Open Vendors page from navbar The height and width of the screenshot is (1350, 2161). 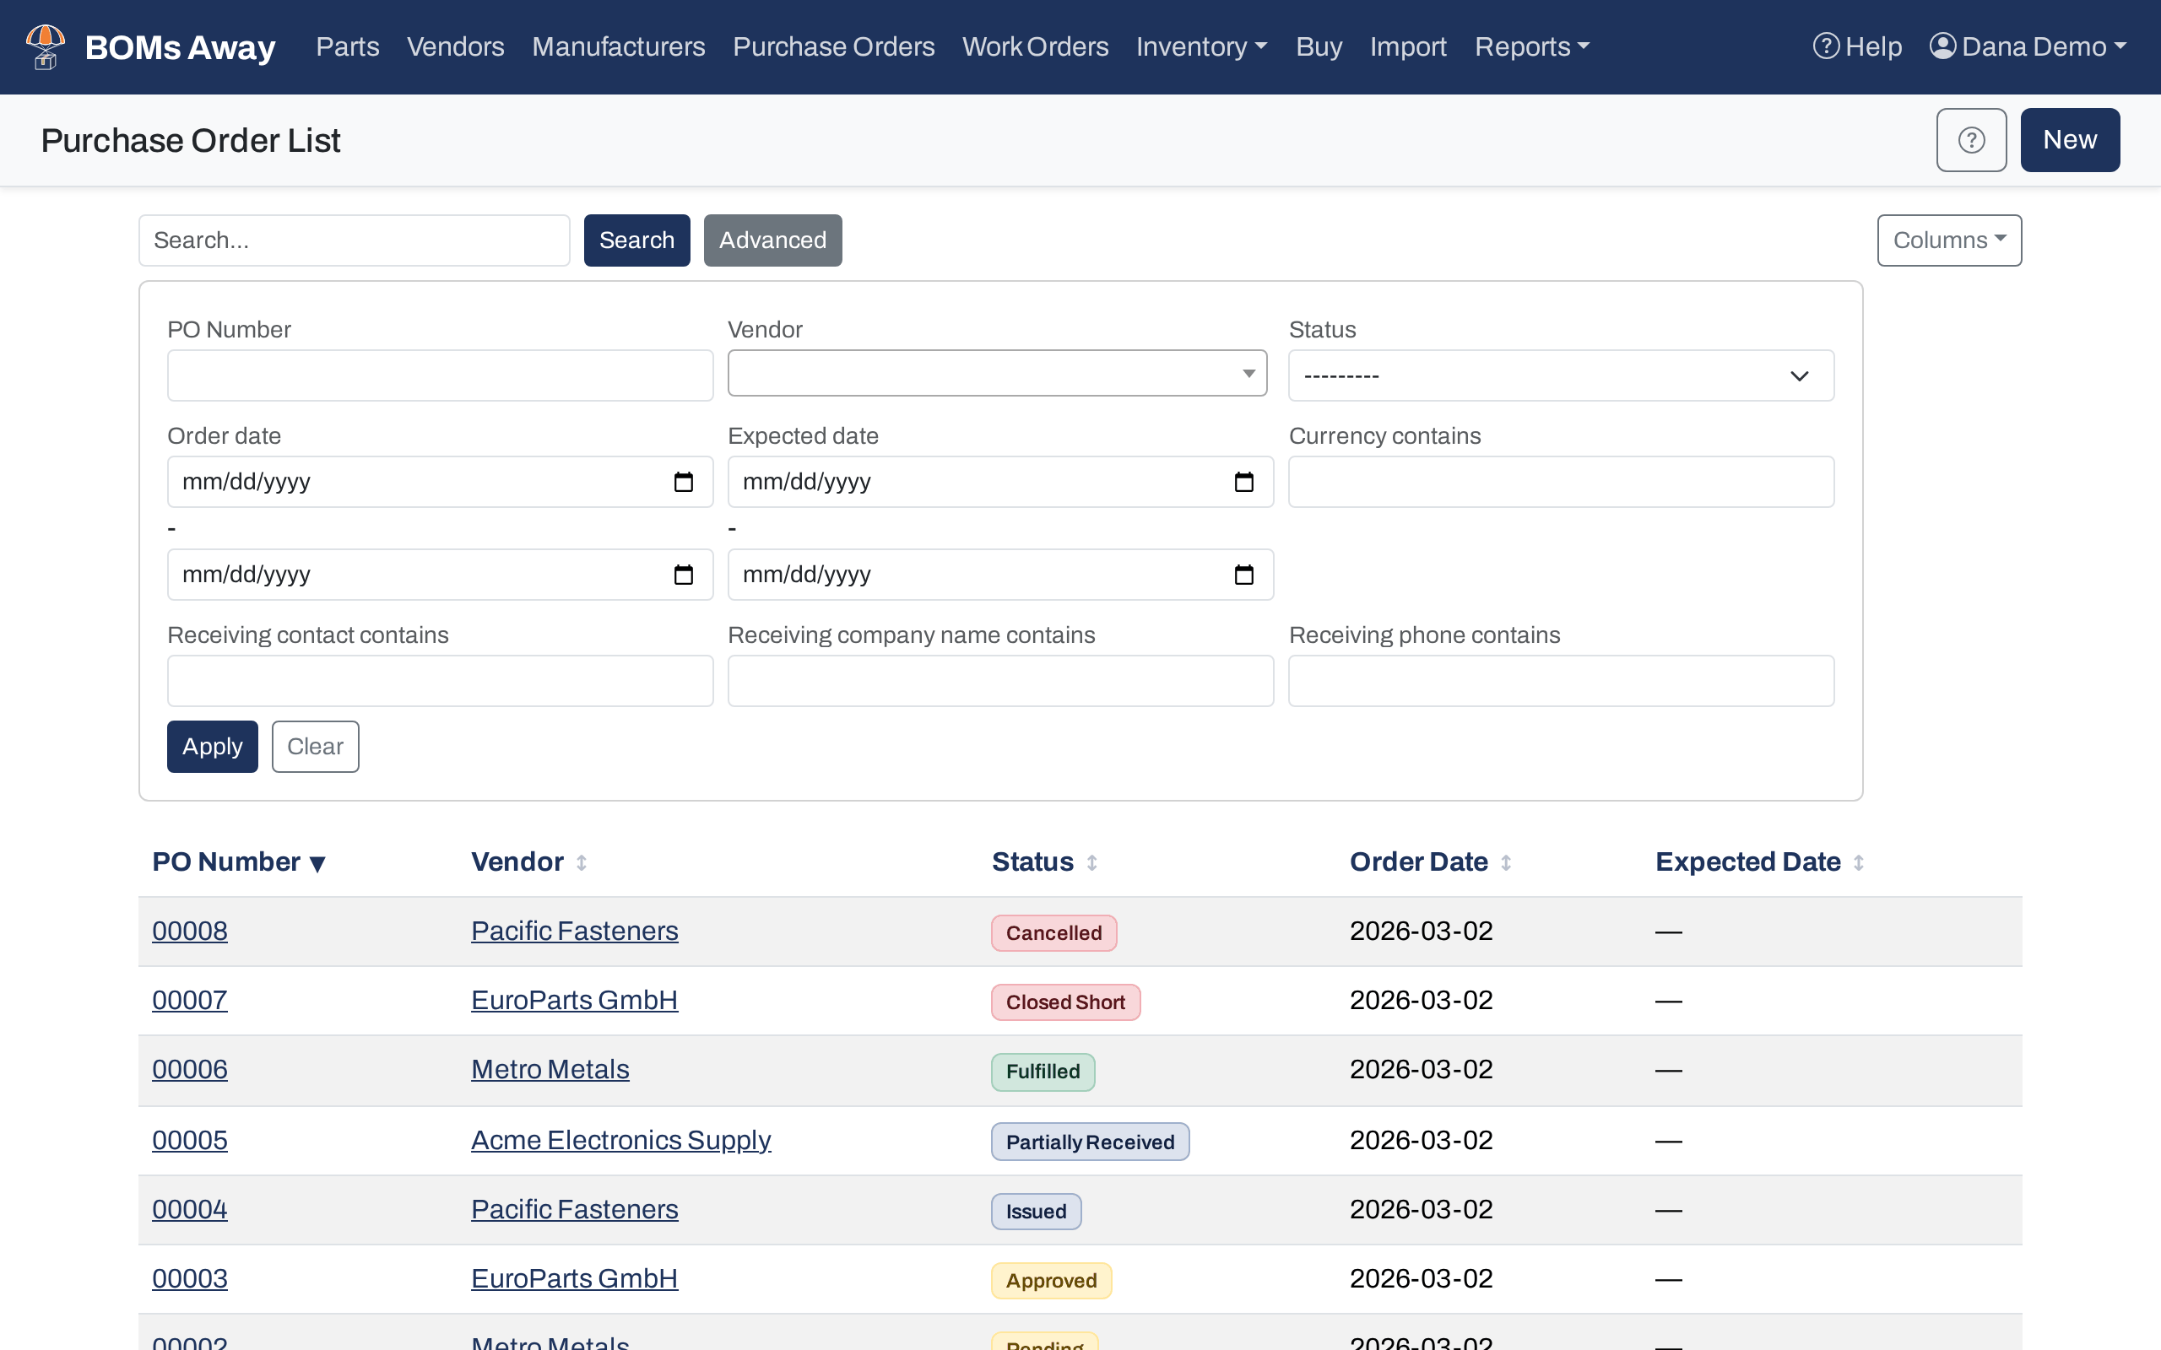tap(456, 46)
